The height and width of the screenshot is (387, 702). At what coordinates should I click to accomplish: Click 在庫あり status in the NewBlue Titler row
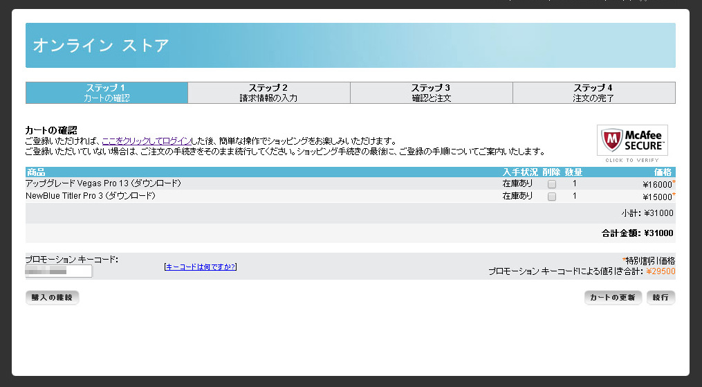517,196
